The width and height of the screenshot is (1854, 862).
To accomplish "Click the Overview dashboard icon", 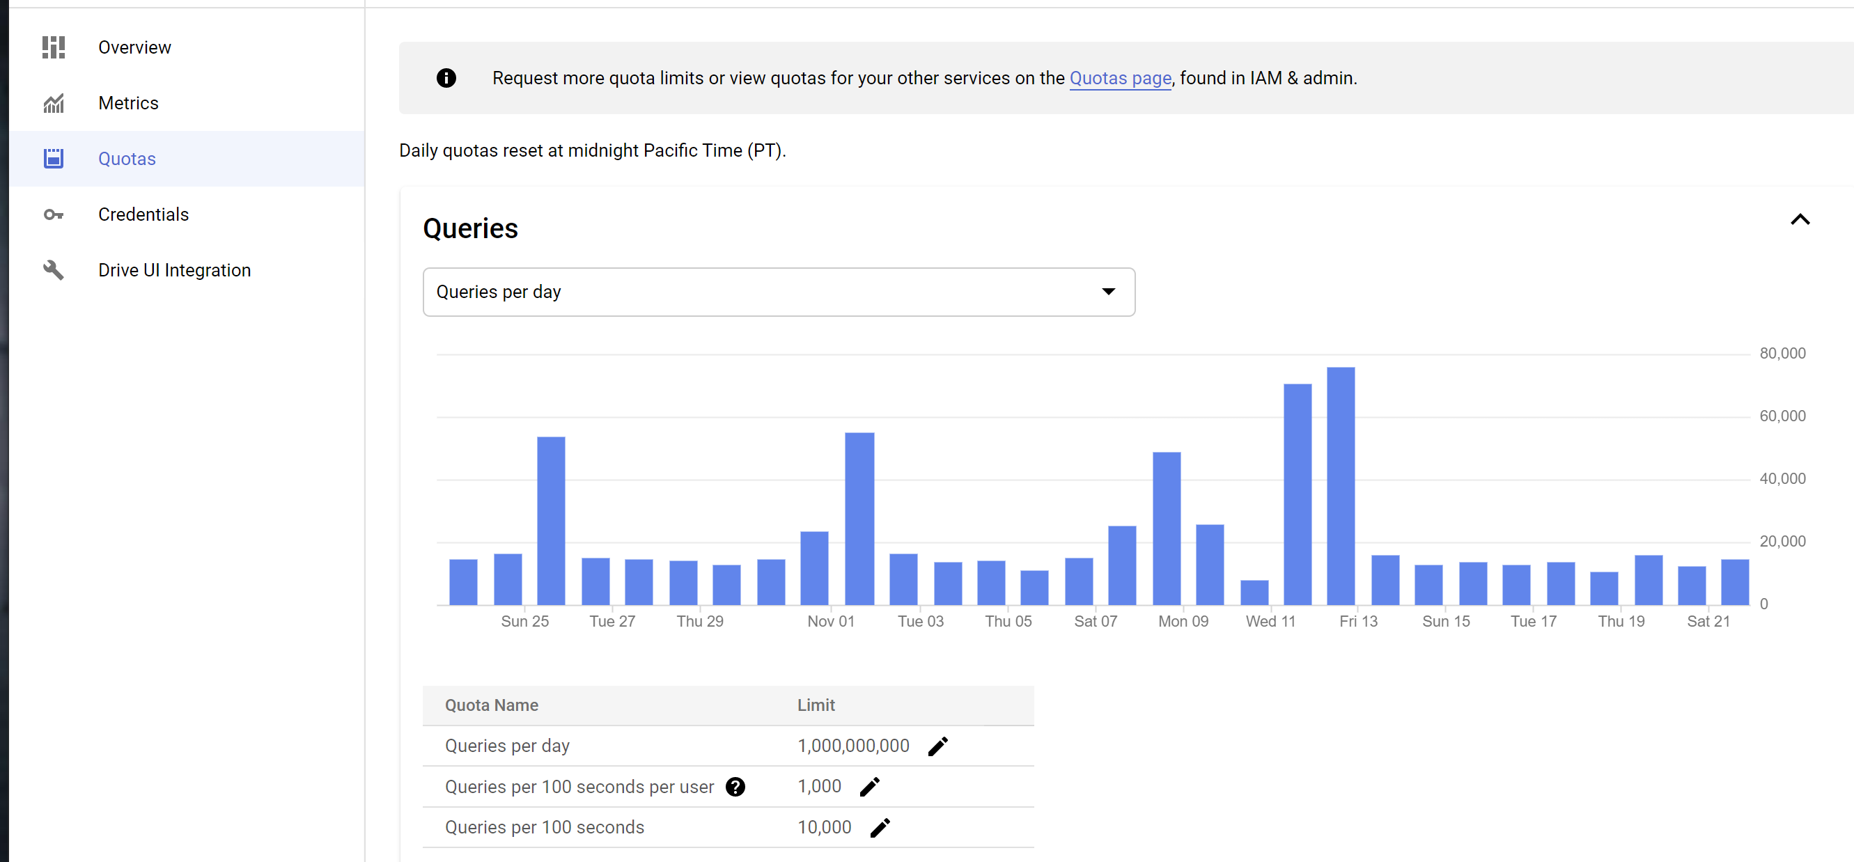I will coord(53,47).
